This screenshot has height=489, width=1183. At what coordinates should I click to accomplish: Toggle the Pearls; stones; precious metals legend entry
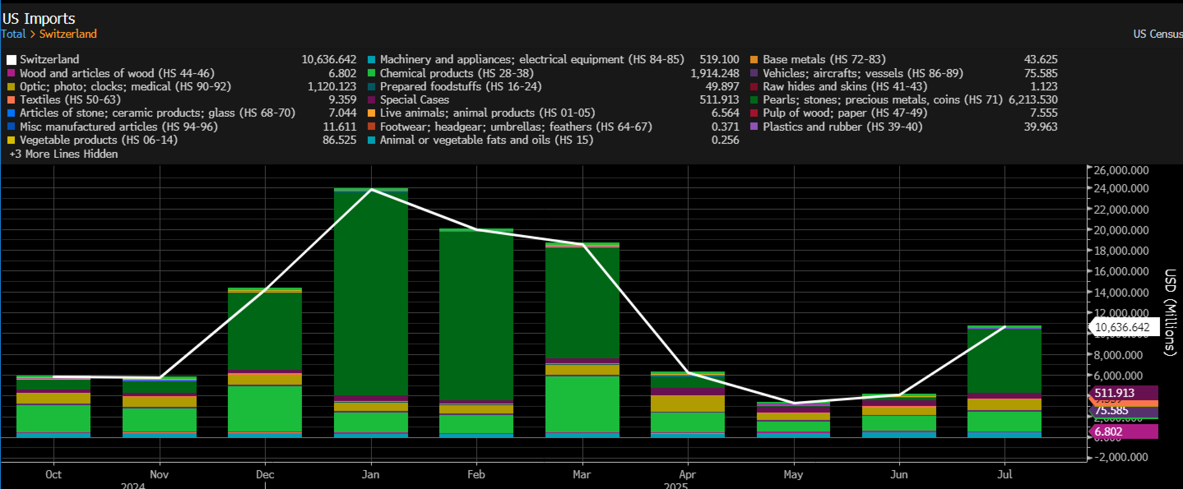(x=882, y=99)
